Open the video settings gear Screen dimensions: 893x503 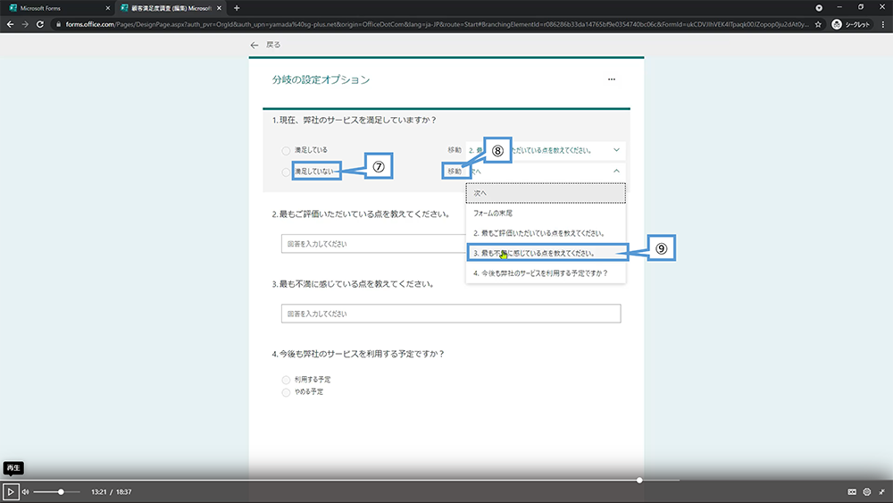click(x=867, y=491)
